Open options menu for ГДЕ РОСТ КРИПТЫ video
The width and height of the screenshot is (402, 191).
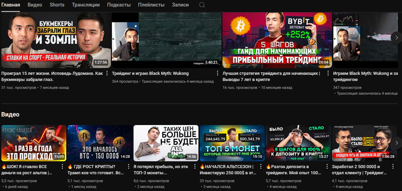point(128,167)
